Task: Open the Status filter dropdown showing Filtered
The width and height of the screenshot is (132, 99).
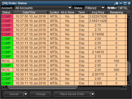Action: pyautogui.click(x=95, y=8)
